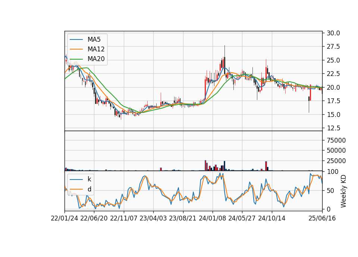Click the MA5 legend label
This screenshot has width=358, height=257.
click(94, 39)
